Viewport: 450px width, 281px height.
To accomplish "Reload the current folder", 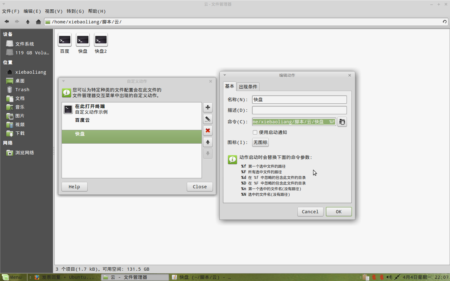I will (x=444, y=22).
